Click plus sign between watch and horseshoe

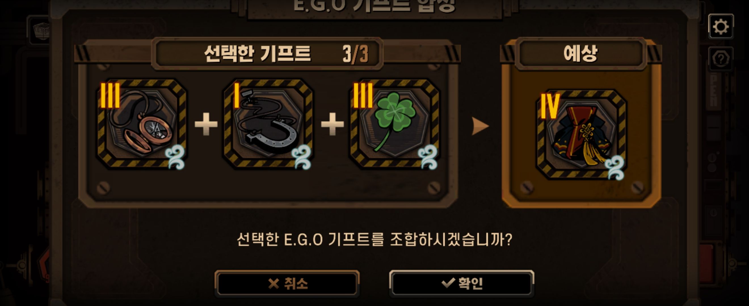pyautogui.click(x=206, y=124)
